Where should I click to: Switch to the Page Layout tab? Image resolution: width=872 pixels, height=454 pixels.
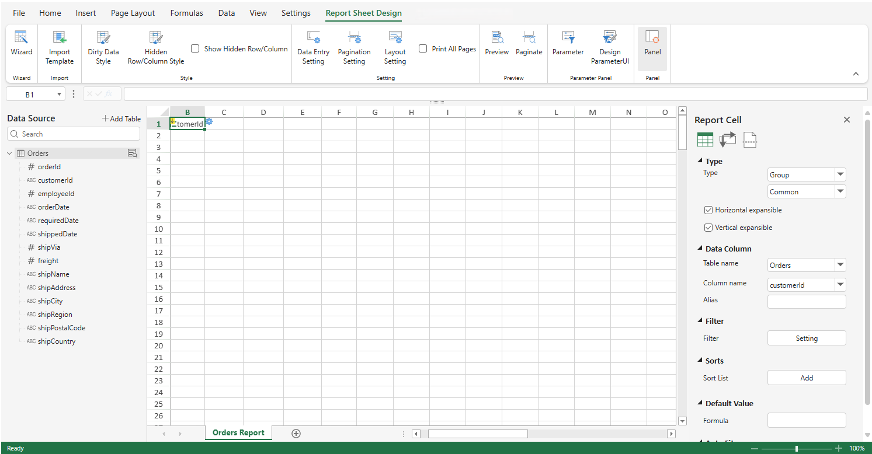coord(133,13)
